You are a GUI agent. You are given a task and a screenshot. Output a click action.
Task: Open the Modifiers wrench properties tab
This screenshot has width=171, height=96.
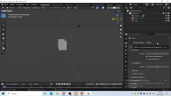(126, 70)
